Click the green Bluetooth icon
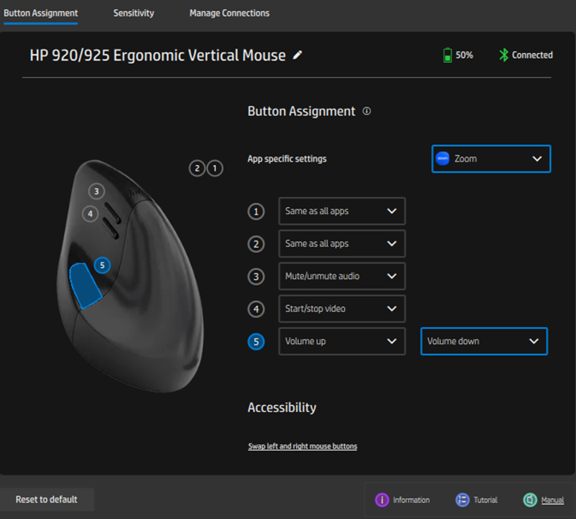The width and height of the screenshot is (576, 519). coord(504,55)
